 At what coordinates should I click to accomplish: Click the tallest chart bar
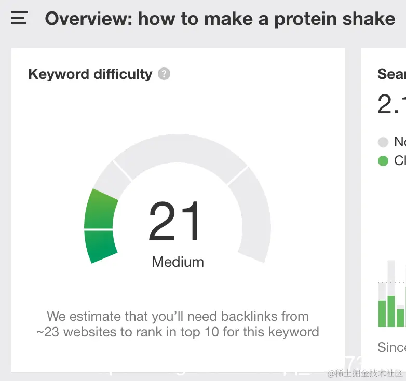point(391,294)
